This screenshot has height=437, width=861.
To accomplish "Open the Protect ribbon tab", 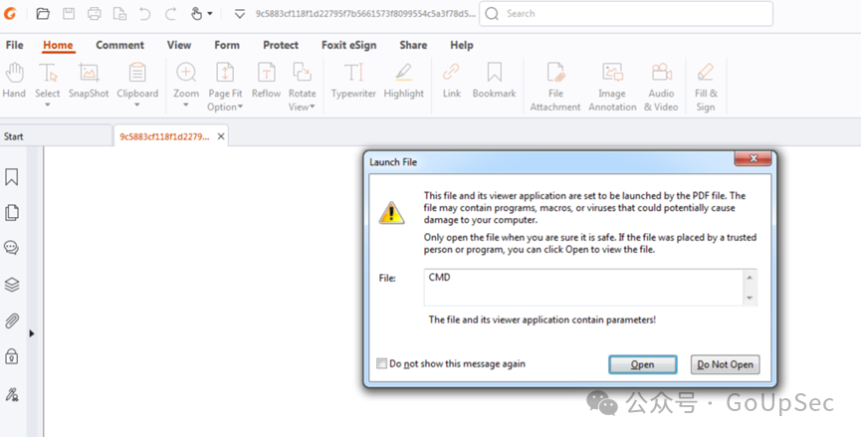I will pyautogui.click(x=281, y=45).
